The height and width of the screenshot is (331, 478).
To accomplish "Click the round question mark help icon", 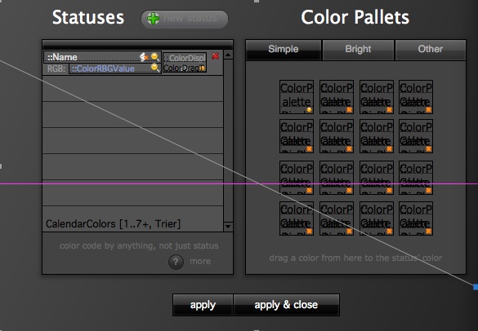I will (176, 262).
